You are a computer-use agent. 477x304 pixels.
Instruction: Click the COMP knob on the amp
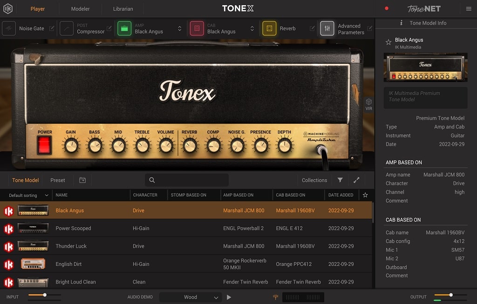click(x=213, y=146)
